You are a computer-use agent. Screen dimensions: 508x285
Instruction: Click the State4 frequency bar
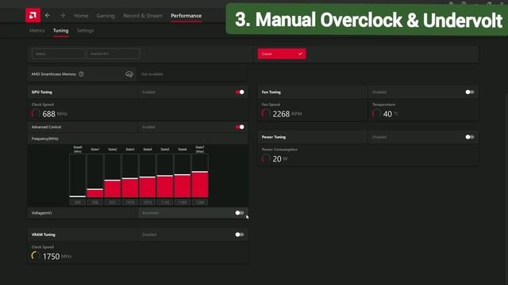point(148,176)
